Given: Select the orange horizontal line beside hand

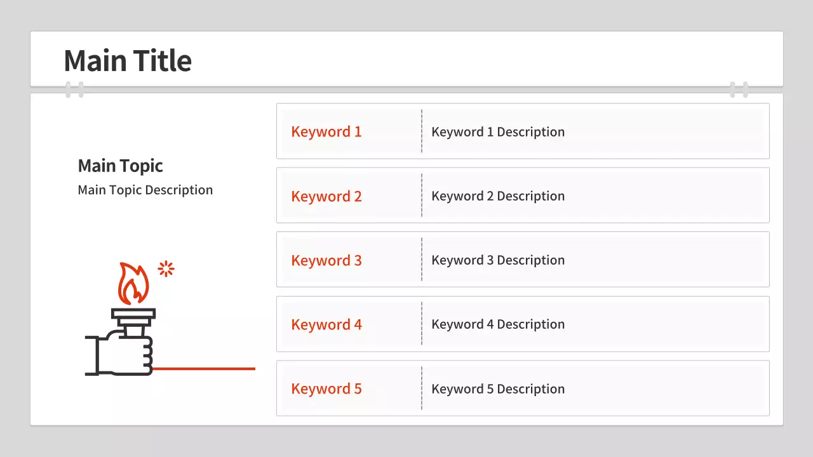Looking at the screenshot, I should (x=203, y=368).
